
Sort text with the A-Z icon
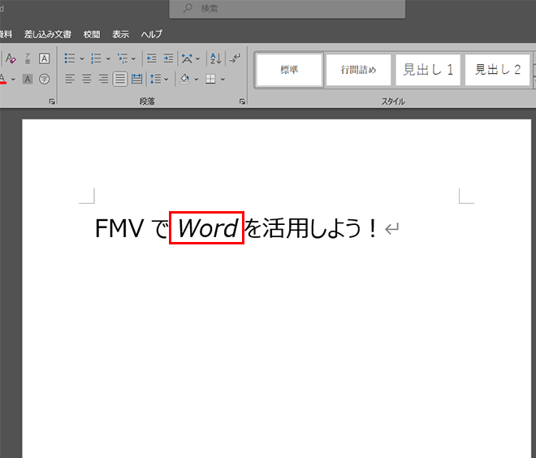(x=216, y=58)
